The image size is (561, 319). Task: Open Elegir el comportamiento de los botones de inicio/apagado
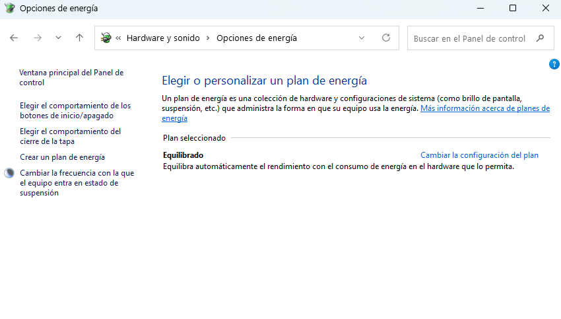point(75,111)
